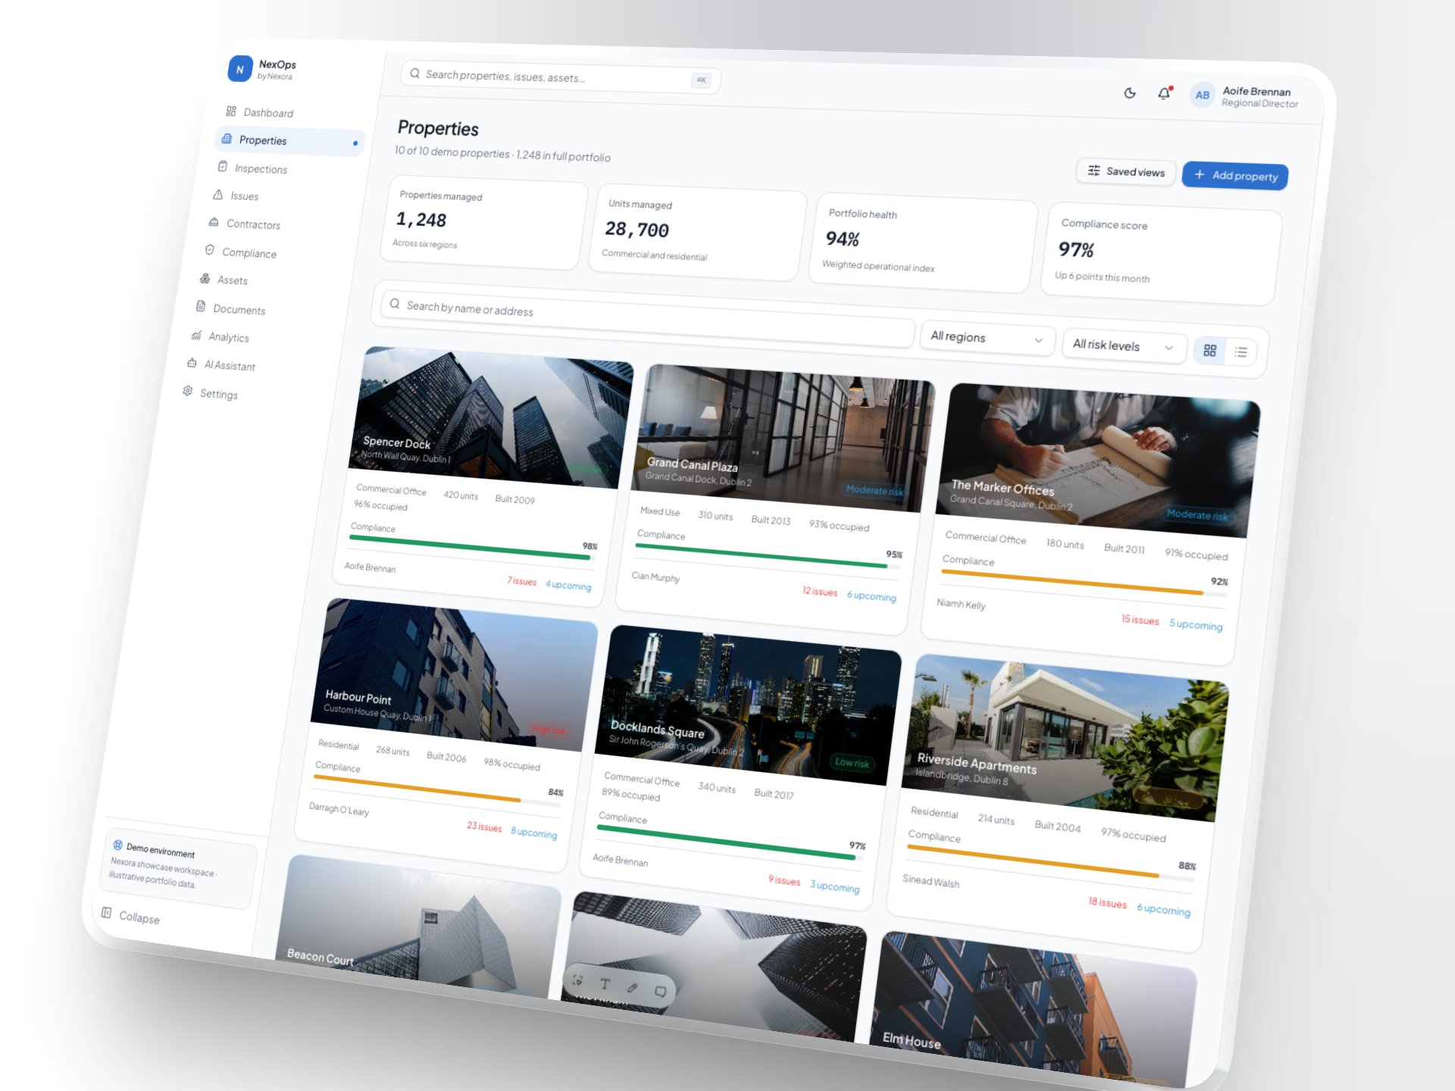Viewport: 1455px width, 1091px height.
Task: Click '6 upcoming' on Grand Canal Plaza card
Action: [871, 596]
